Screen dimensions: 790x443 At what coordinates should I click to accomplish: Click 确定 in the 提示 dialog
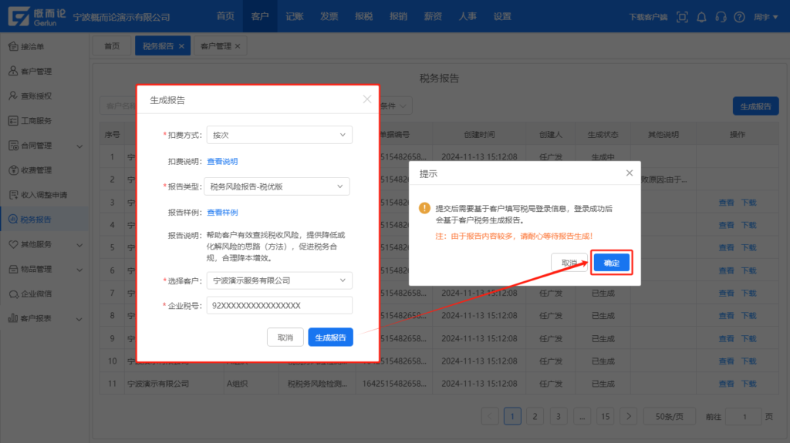coord(612,263)
